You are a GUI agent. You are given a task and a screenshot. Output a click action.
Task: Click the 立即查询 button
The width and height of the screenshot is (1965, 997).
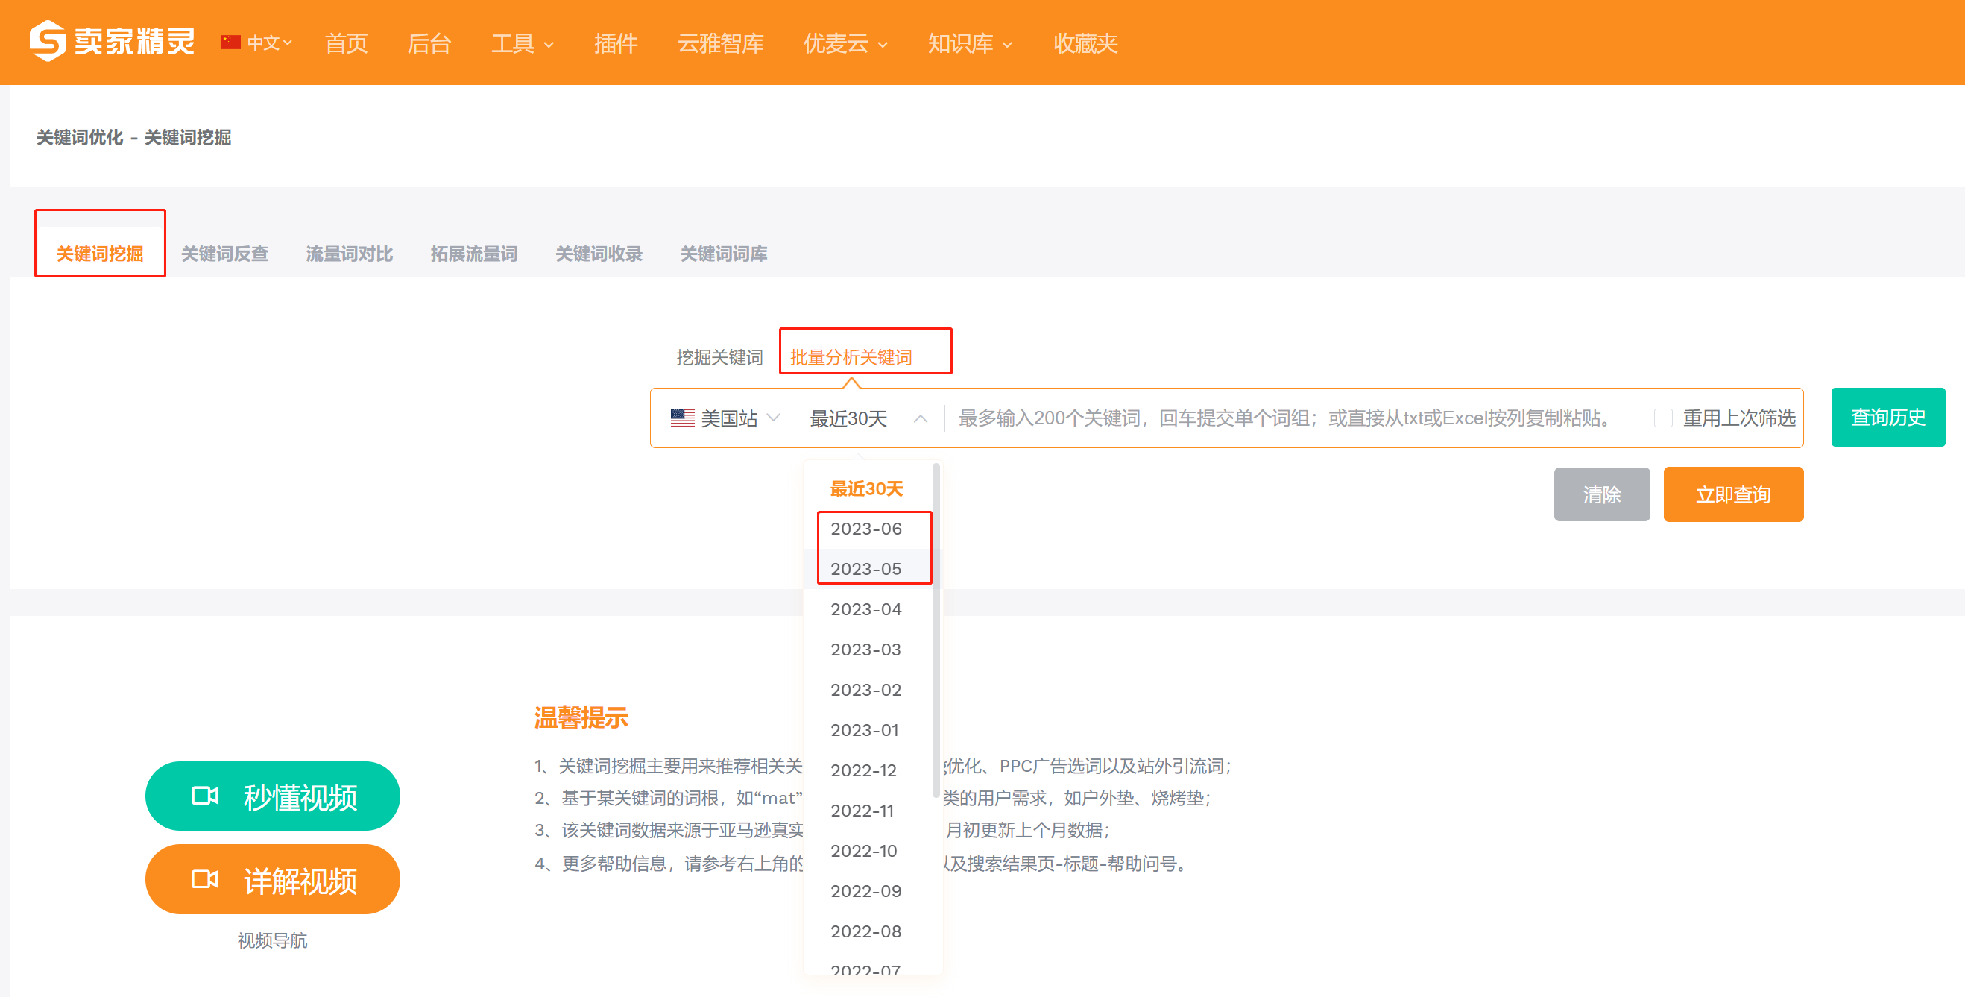tap(1733, 494)
